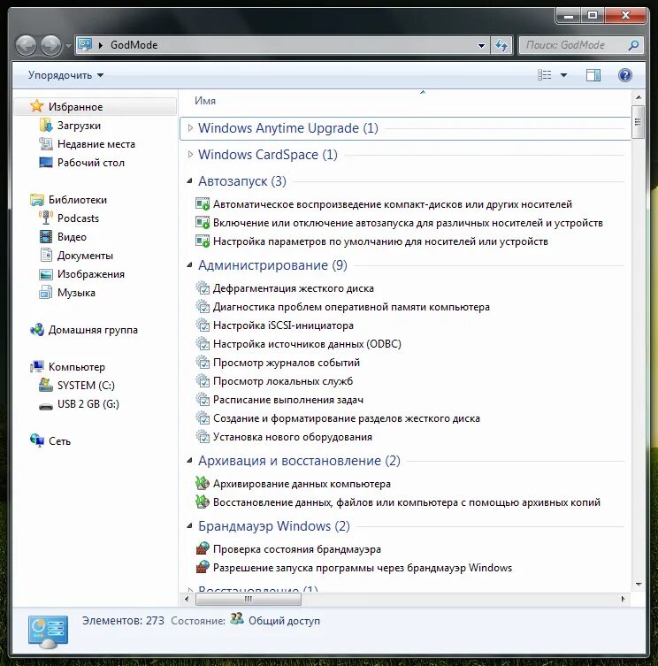
Task: Collapse the Администрирование group
Action: (190, 265)
